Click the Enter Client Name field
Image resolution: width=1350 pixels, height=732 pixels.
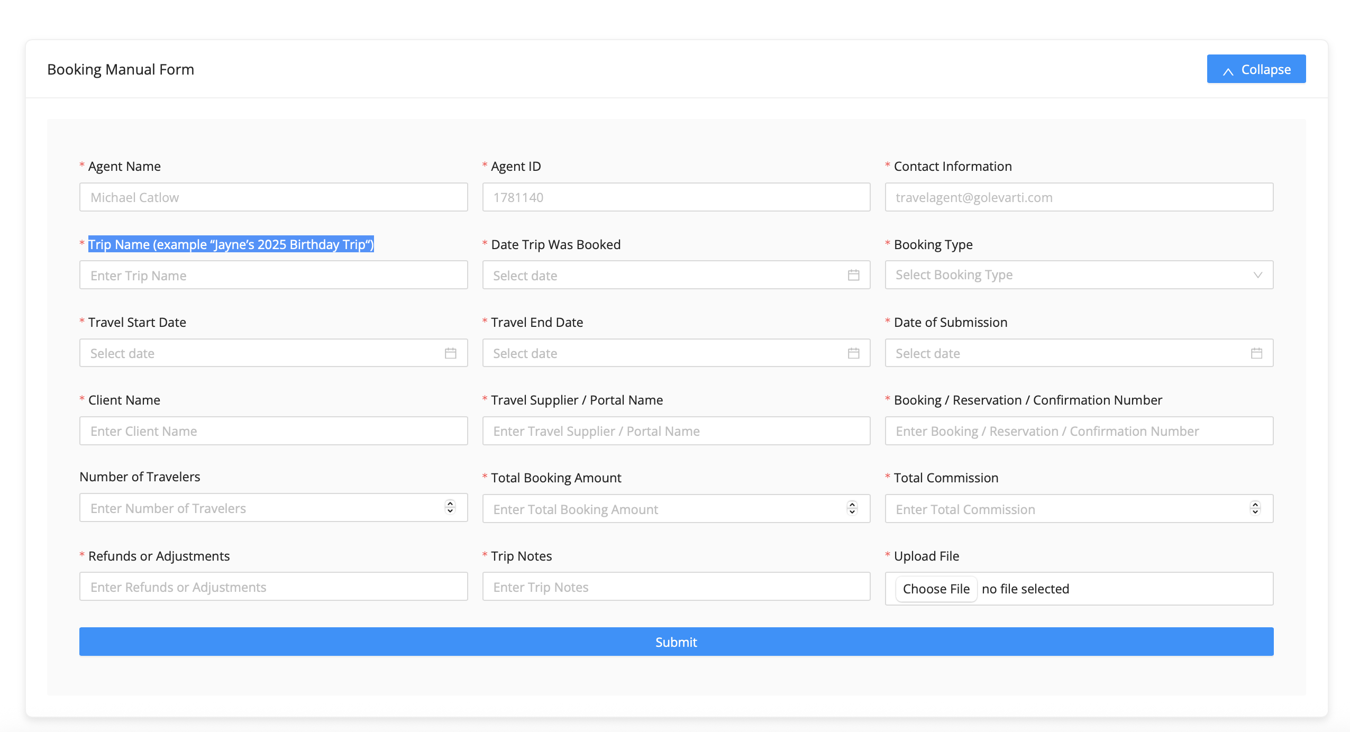[273, 431]
